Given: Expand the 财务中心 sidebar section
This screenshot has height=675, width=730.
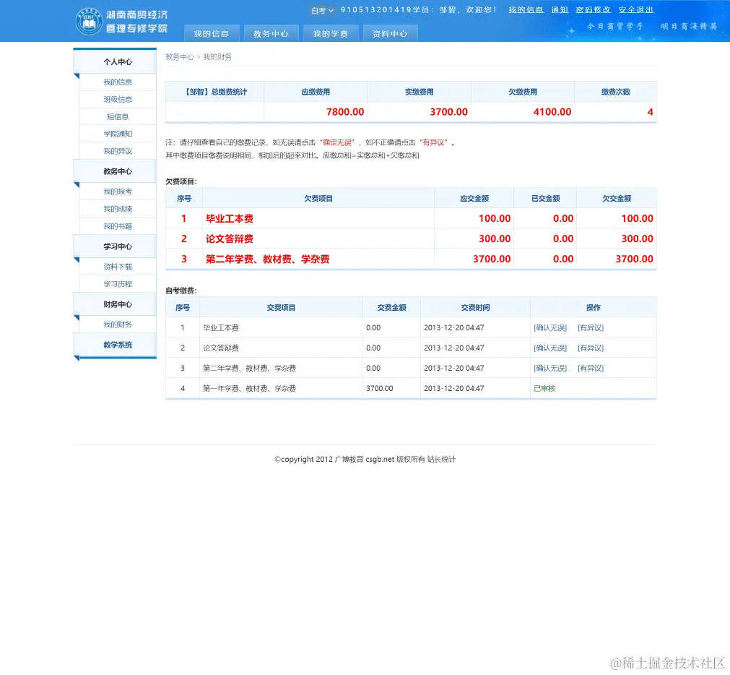Looking at the screenshot, I should point(115,304).
